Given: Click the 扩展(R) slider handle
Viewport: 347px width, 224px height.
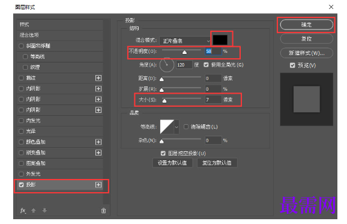Looking at the screenshot, I should tap(161, 90).
